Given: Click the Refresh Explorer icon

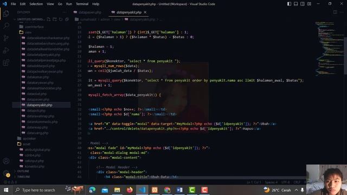Looking at the screenshot, I should (61, 19).
